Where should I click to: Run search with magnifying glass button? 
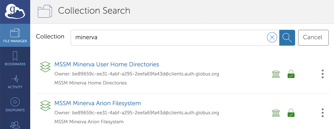[287, 37]
